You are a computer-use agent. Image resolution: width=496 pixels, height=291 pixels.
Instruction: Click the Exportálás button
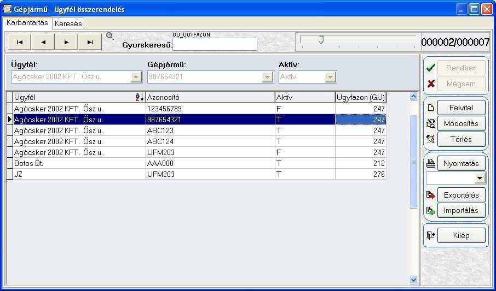[x=461, y=195]
